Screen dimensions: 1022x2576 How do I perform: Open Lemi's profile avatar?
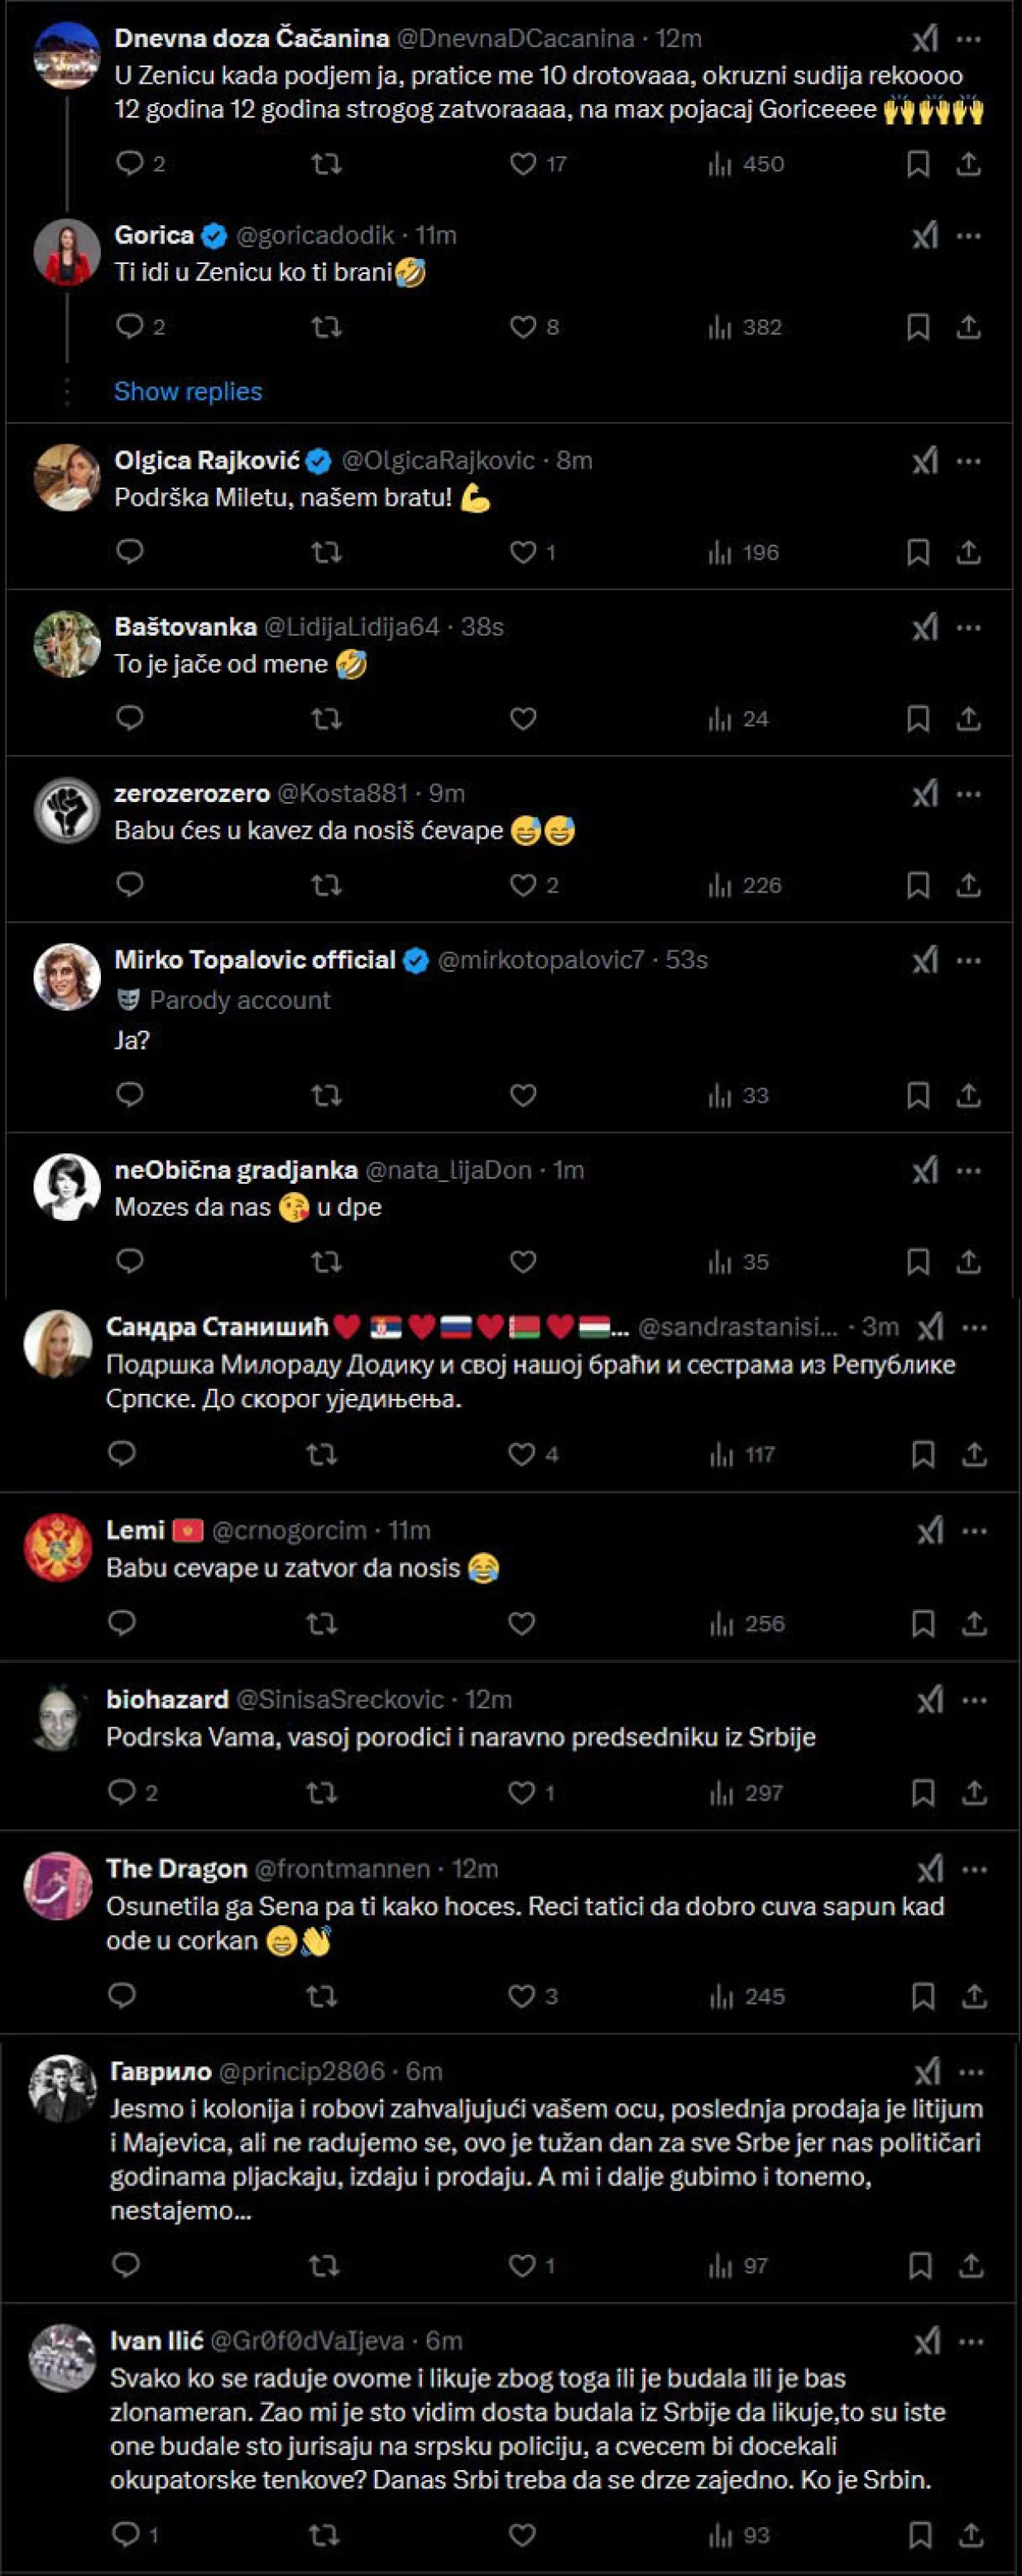[58, 1547]
